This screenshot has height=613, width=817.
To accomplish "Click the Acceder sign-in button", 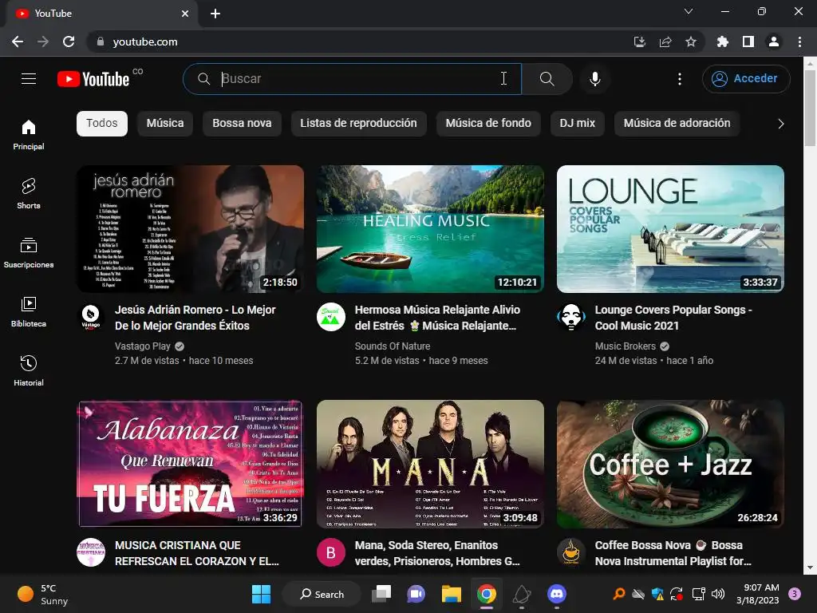I will [746, 79].
